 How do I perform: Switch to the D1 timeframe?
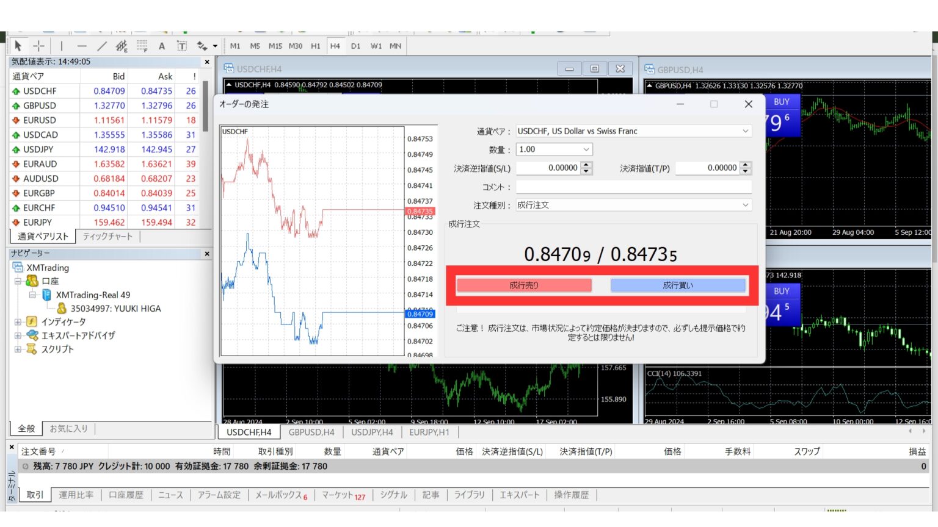click(355, 46)
